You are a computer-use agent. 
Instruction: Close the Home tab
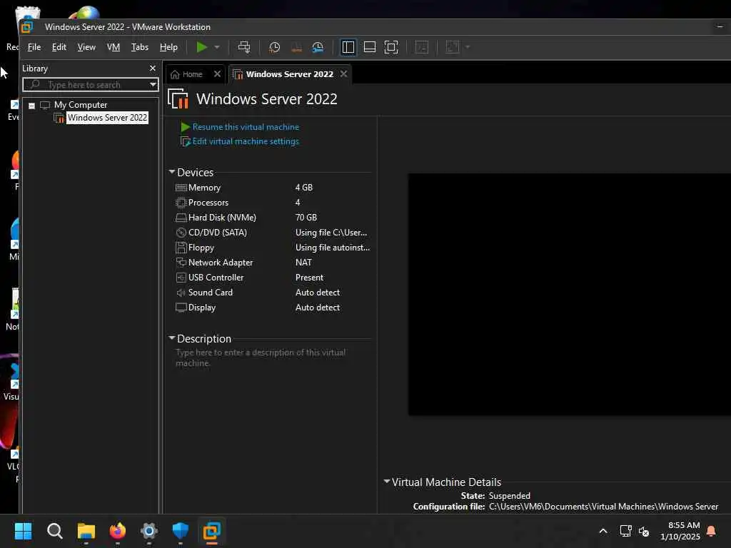217,74
